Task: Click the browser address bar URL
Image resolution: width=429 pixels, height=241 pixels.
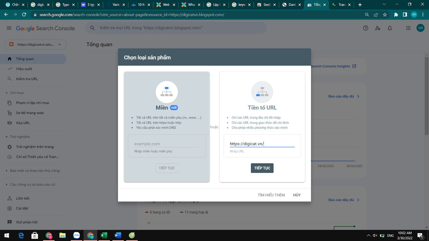Action: (132, 15)
